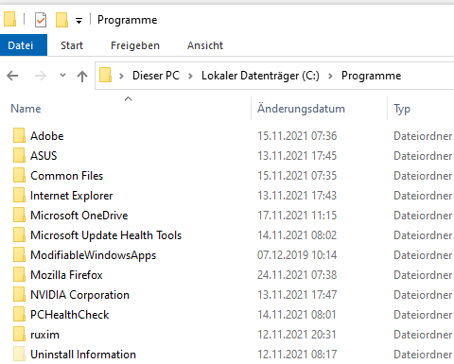Sort by the Name column header

(x=26, y=109)
